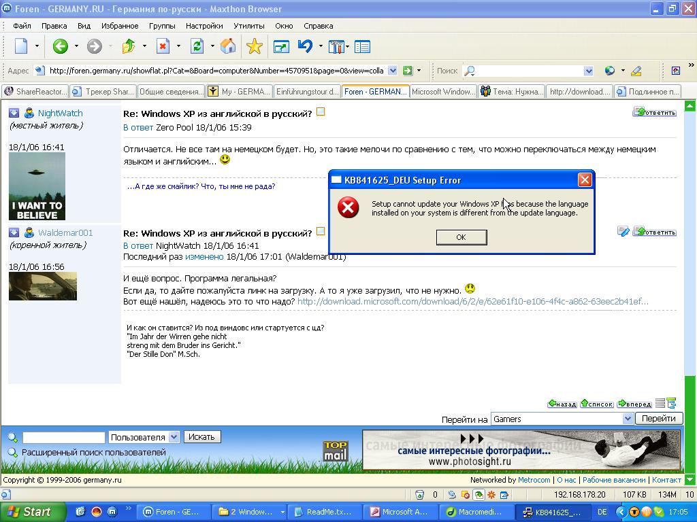Open the Back button history dropdown
The width and height of the screenshot is (697, 522).
(x=76, y=46)
